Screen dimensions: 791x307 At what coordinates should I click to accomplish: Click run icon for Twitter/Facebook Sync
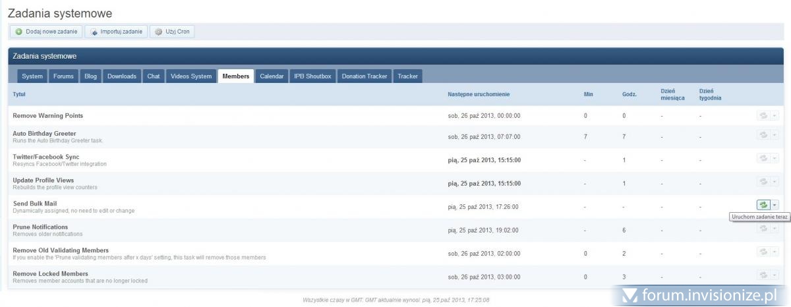(763, 159)
